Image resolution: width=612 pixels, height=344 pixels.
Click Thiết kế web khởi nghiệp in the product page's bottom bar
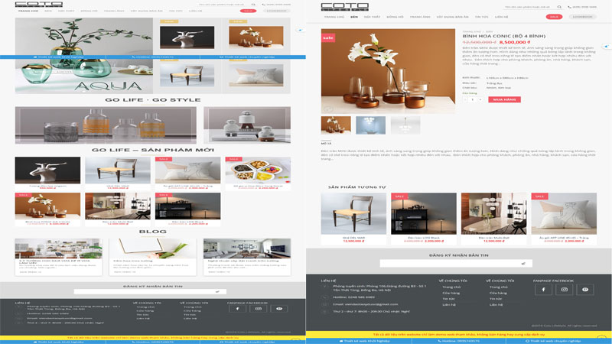[x=365, y=341]
